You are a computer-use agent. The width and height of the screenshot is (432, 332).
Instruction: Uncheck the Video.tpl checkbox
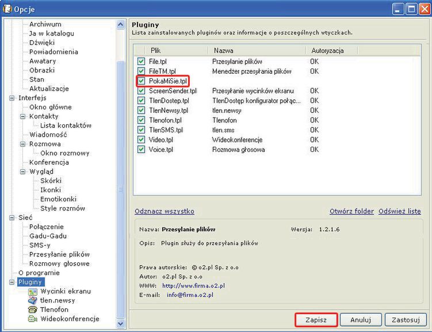pos(141,140)
